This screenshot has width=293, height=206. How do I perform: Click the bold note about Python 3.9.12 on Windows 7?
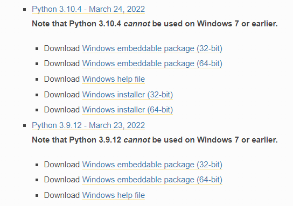click(155, 140)
